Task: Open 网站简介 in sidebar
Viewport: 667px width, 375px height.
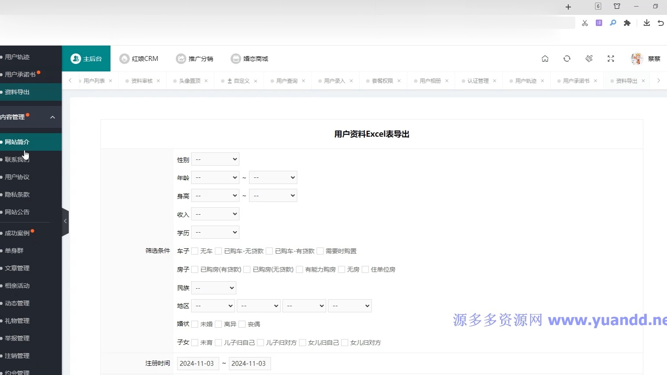Action: click(x=31, y=142)
